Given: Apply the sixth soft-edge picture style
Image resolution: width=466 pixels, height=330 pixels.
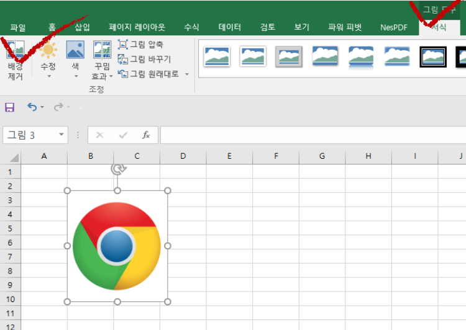Looking at the screenshot, I should coord(397,56).
